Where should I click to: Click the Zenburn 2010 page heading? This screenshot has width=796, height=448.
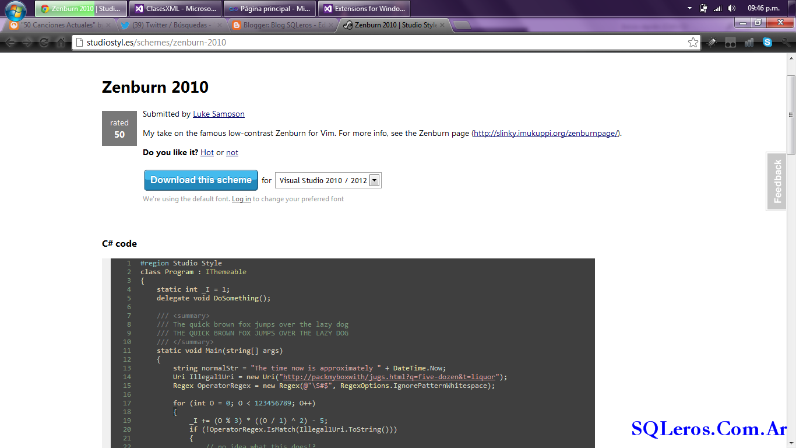point(155,87)
